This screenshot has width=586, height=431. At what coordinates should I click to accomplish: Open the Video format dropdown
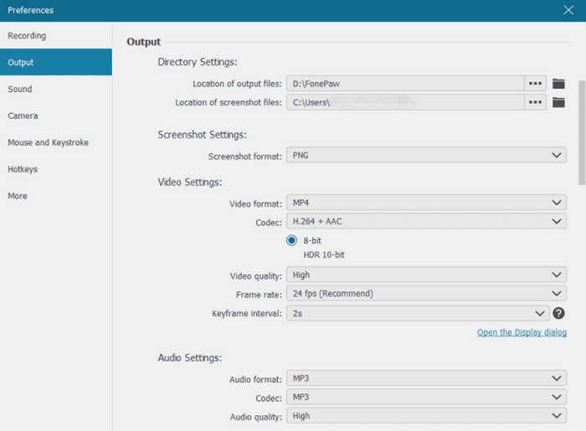click(x=426, y=203)
